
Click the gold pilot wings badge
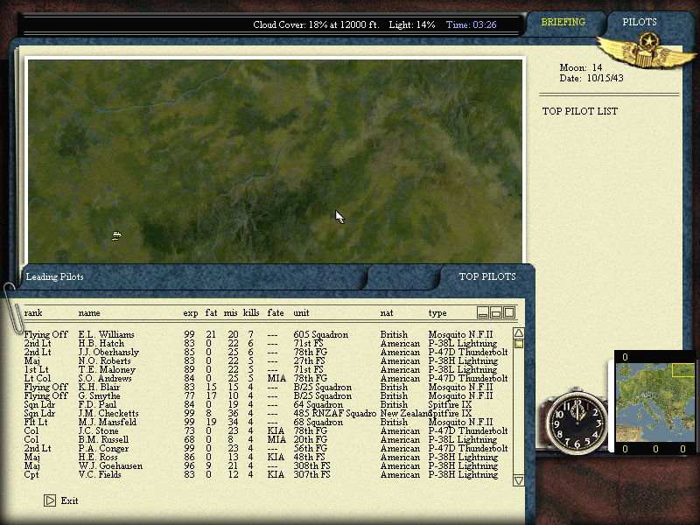click(x=647, y=51)
